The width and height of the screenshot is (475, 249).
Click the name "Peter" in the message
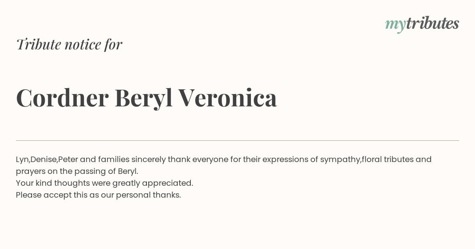tap(68, 159)
